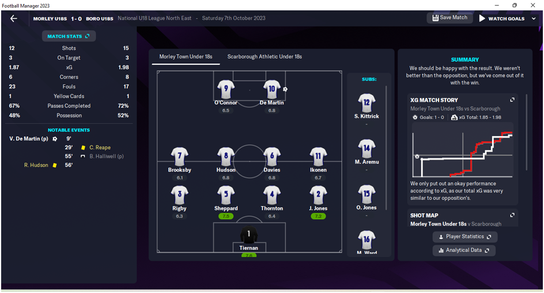Click the National U18 League North East text
The width and height of the screenshot is (544, 293).
(x=154, y=18)
